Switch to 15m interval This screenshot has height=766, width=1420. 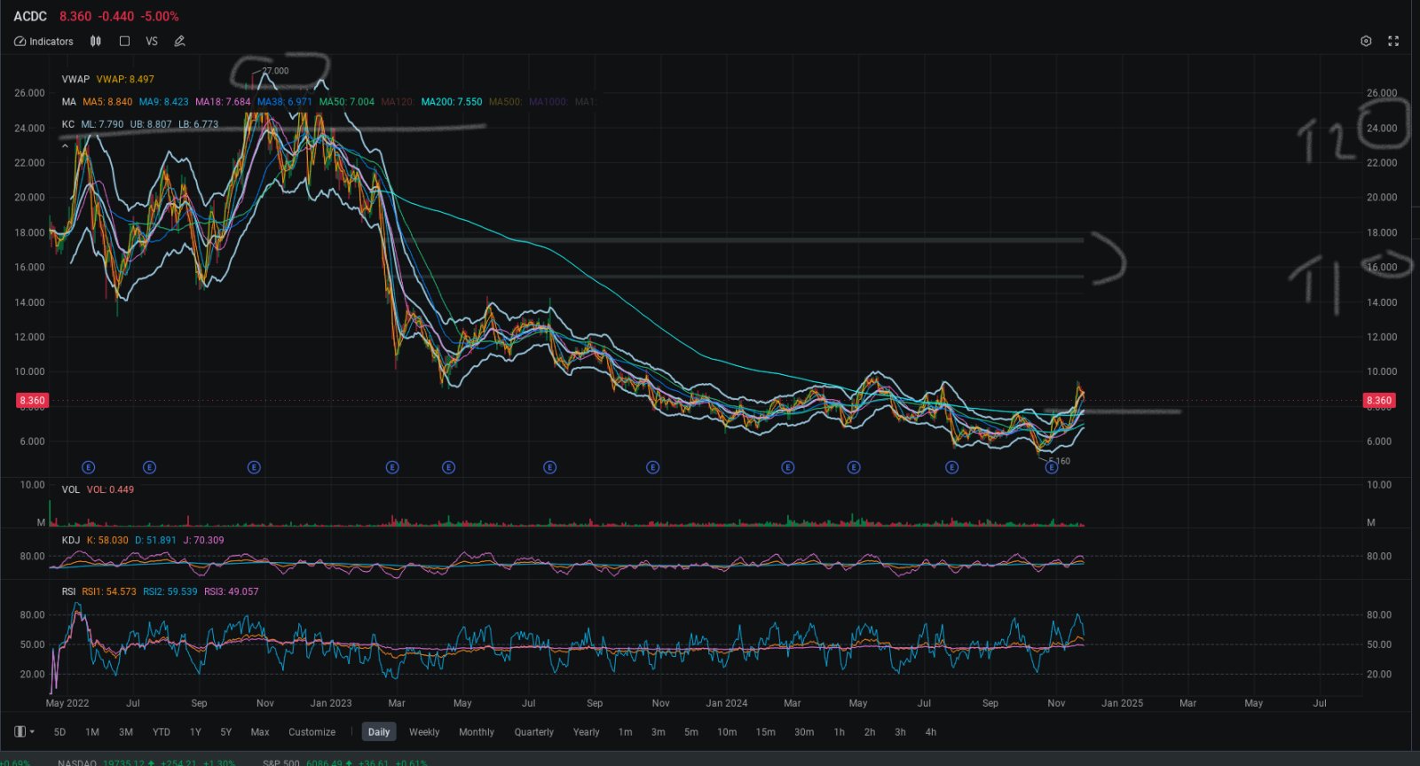click(x=766, y=732)
